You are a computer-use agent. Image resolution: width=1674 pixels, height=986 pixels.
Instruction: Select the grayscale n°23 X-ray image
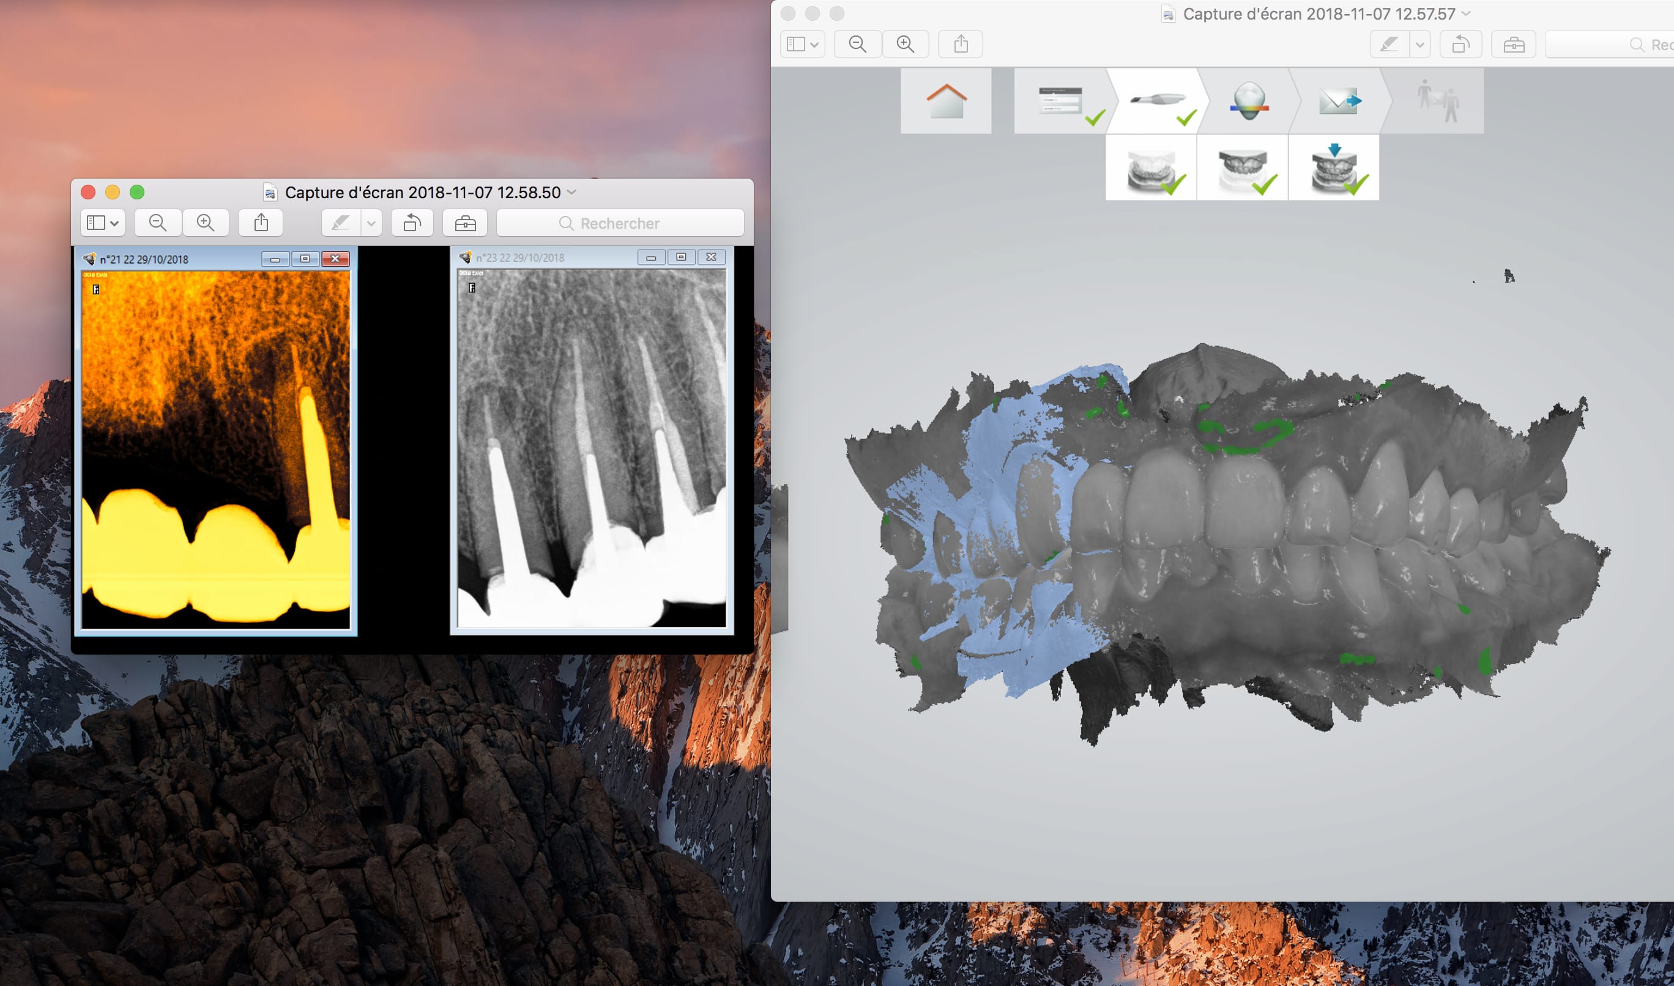point(592,448)
